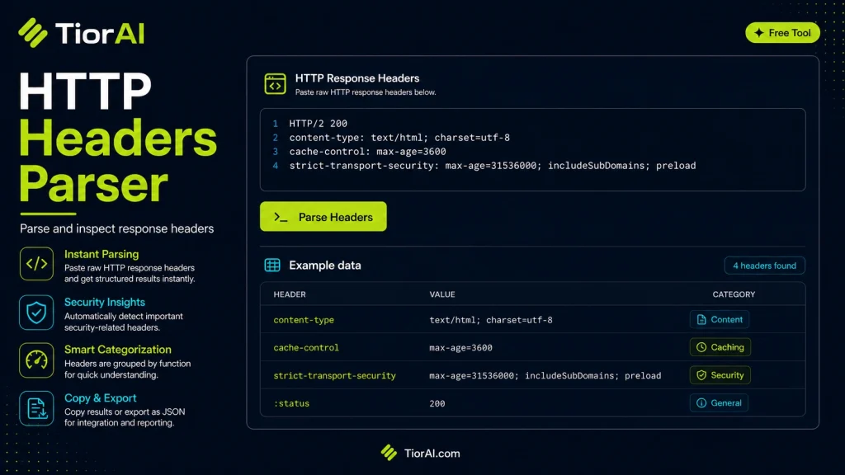Image resolution: width=845 pixels, height=475 pixels.
Task: Click the HEADER column title
Action: click(290, 294)
